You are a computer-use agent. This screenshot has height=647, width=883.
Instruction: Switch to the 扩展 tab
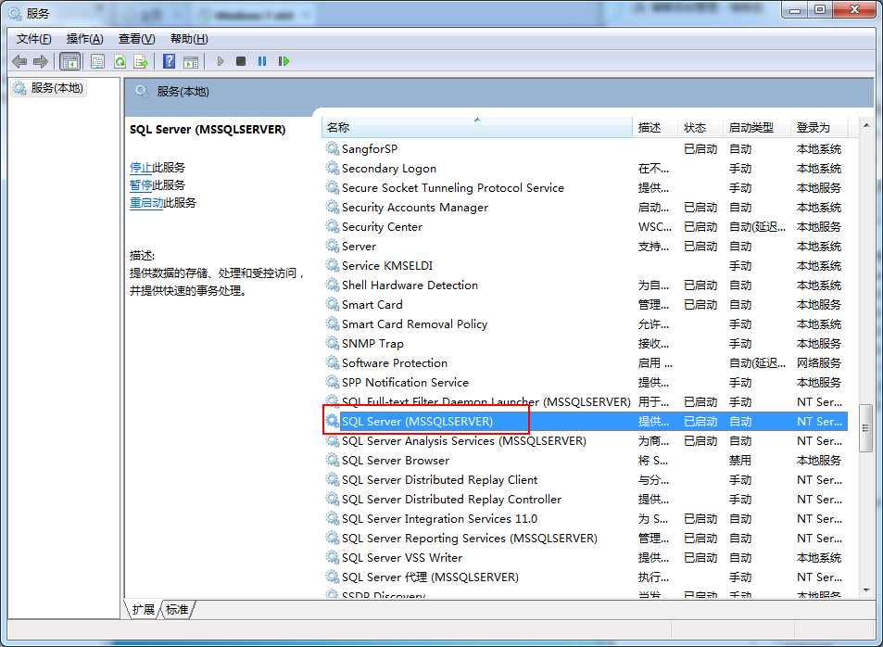[x=143, y=609]
